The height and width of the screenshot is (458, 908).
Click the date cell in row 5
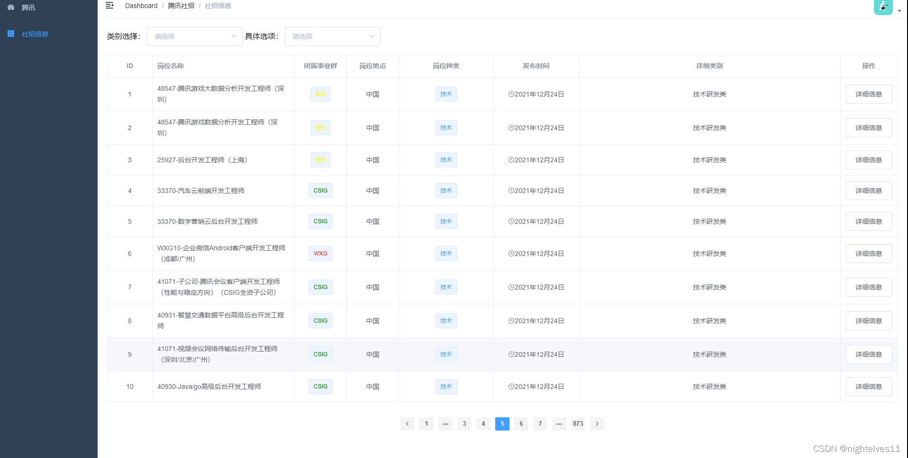[536, 221]
